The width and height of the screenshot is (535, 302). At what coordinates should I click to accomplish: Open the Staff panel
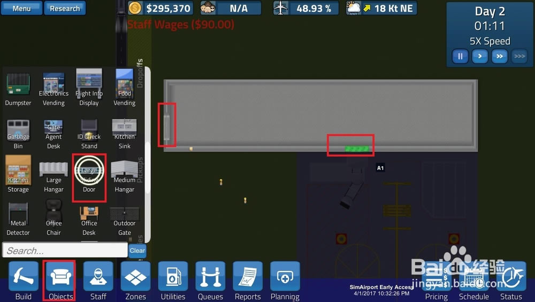[x=98, y=281]
